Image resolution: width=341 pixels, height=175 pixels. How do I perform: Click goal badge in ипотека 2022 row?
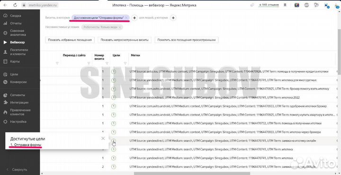114,97
